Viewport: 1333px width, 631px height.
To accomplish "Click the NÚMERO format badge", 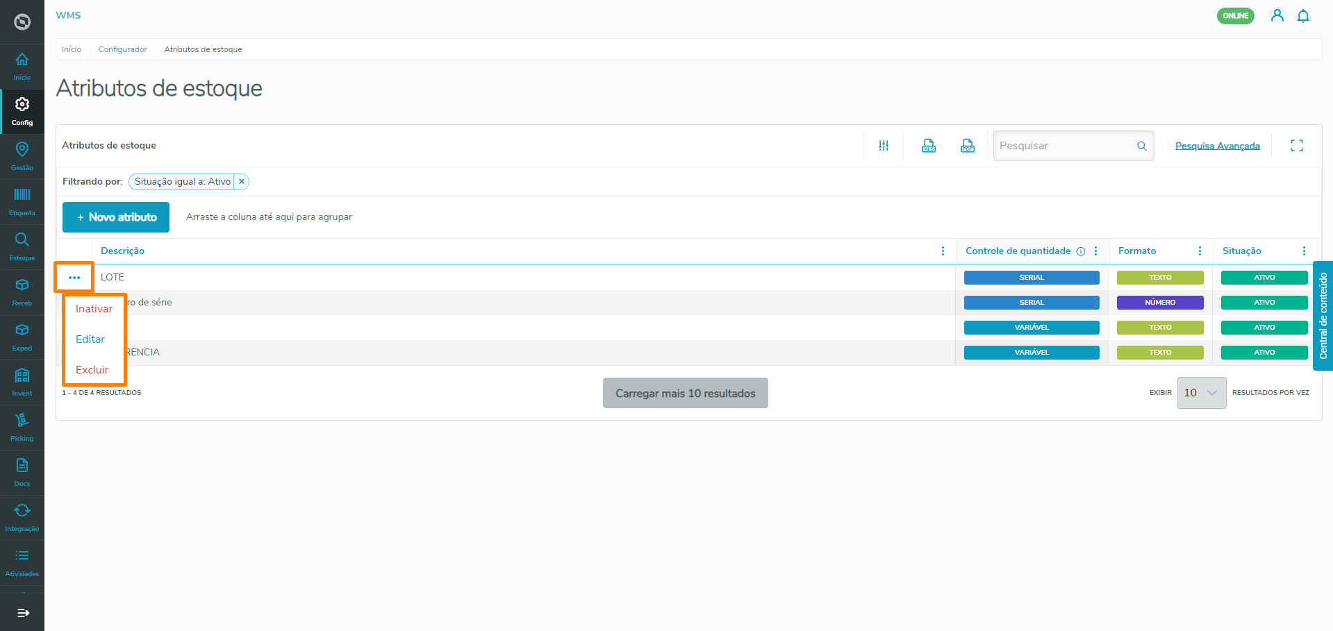I will [x=1160, y=303].
